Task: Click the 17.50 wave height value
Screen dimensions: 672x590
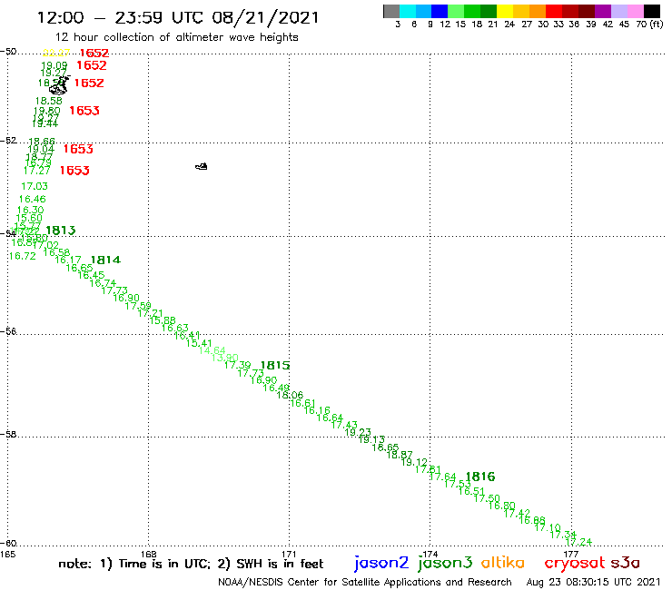Action: [x=487, y=498]
